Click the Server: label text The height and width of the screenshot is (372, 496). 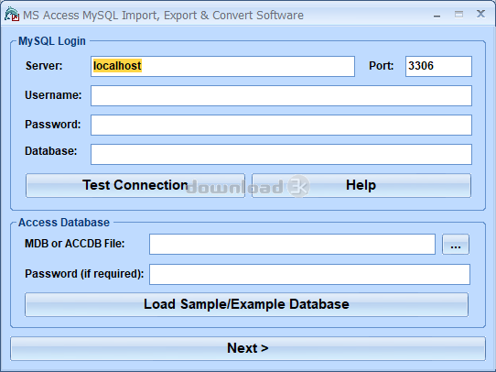point(44,66)
